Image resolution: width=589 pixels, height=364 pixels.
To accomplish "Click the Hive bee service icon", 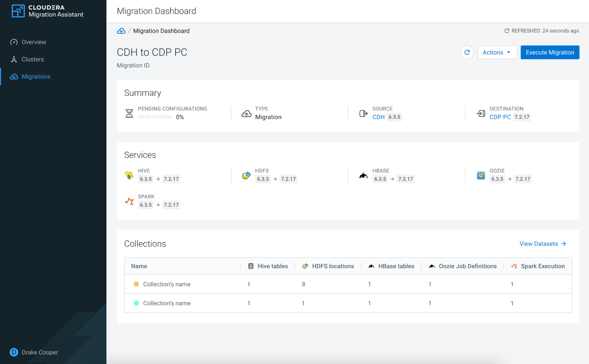I will tap(129, 175).
